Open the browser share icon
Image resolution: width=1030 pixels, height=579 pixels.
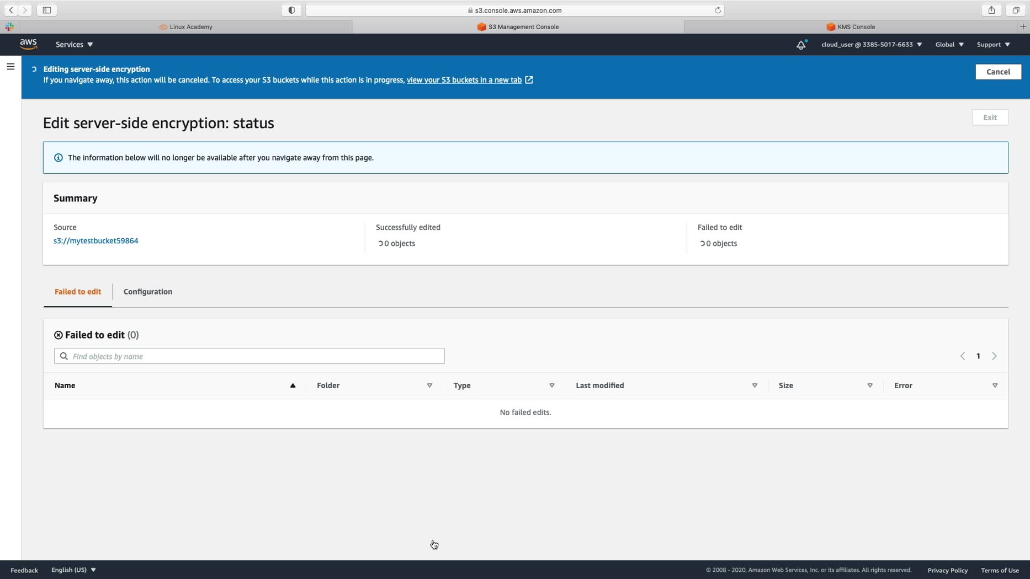[991, 10]
